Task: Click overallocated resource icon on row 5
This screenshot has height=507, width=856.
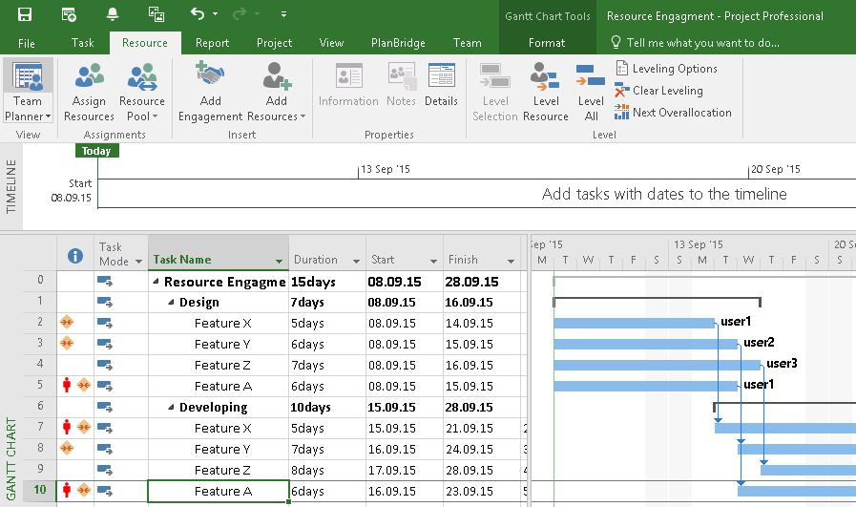Action: (67, 385)
